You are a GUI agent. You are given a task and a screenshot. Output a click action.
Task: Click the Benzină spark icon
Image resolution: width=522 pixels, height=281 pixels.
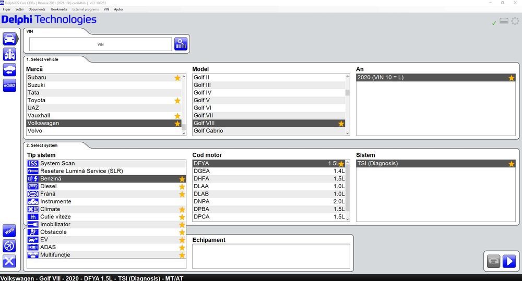coord(33,179)
